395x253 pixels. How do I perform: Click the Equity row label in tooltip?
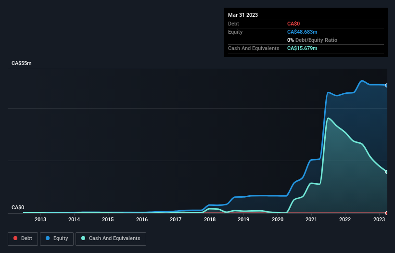coord(235,32)
